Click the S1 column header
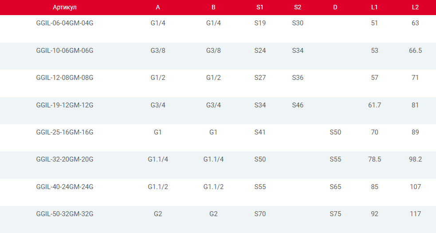Viewport: 436px width, 233px height. click(x=260, y=8)
